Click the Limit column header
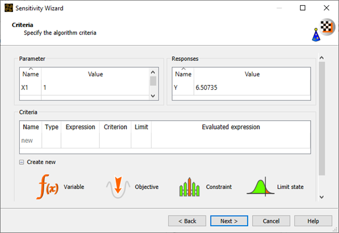Image resolution: width=339 pixels, height=233 pixels. (x=141, y=127)
